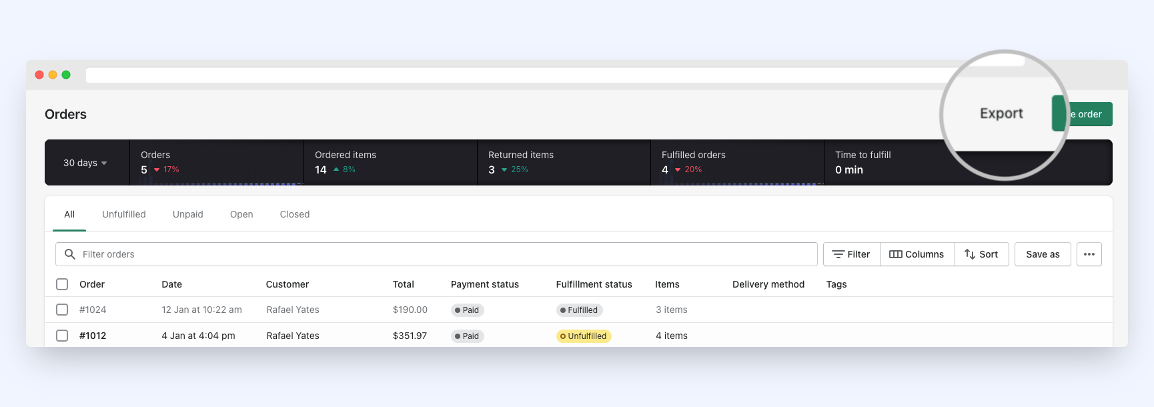The width and height of the screenshot is (1154, 407).
Task: Click the 4 Jan at 4:04 pm date
Action: pyautogui.click(x=198, y=336)
